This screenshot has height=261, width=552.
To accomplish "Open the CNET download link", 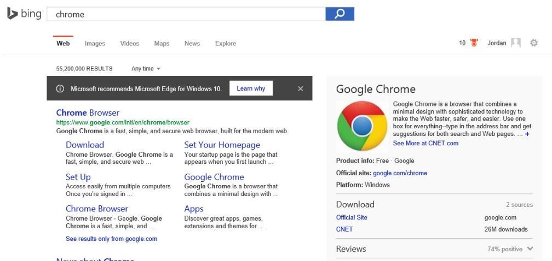I will click(344, 229).
